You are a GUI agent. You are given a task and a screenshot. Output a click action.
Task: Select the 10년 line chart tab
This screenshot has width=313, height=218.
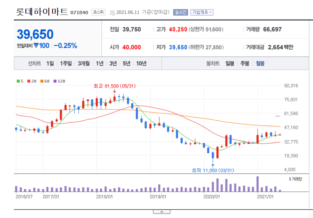click(x=141, y=64)
